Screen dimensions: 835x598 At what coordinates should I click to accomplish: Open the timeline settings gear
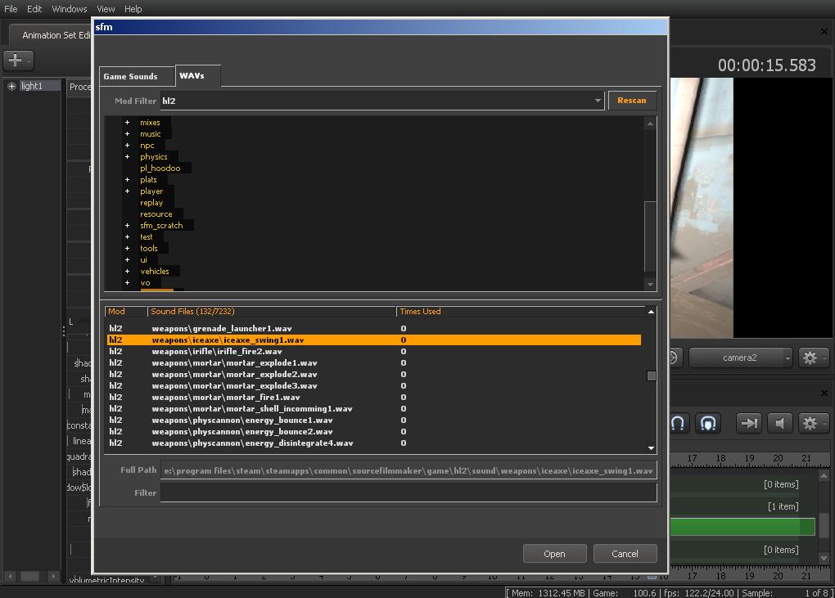point(810,423)
